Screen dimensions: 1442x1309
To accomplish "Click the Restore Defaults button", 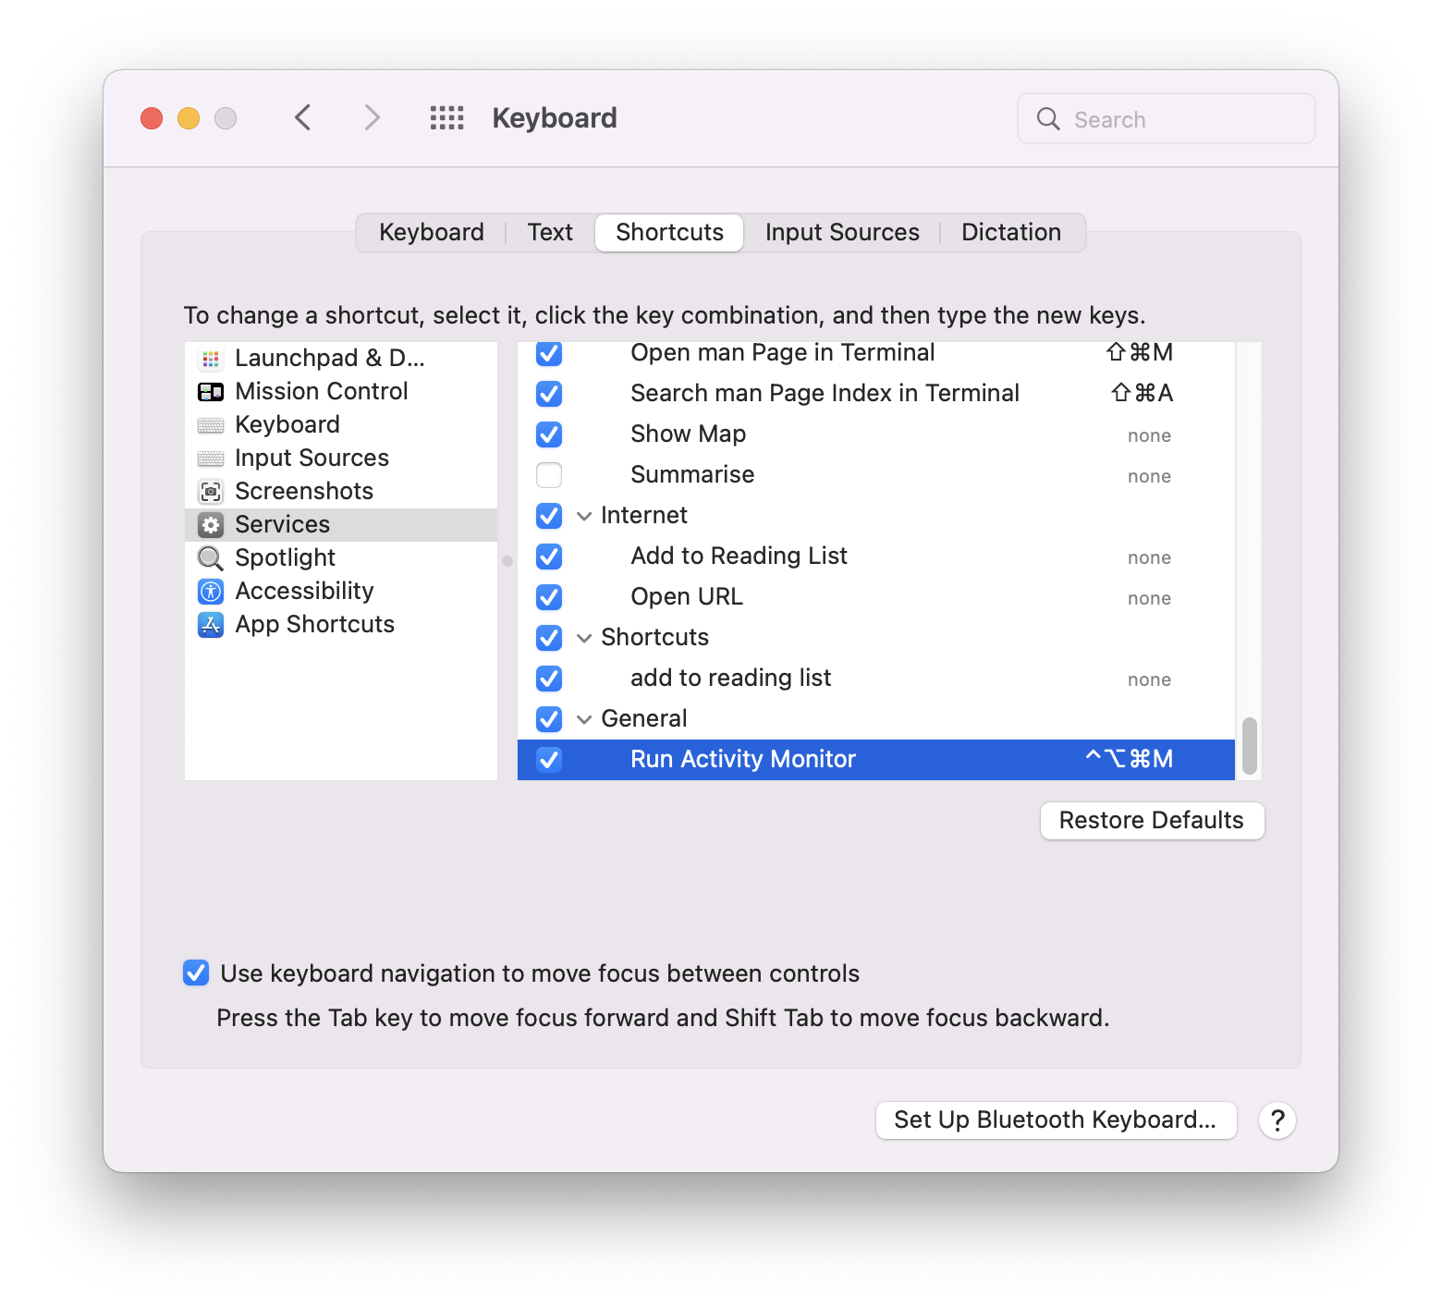I will pyautogui.click(x=1151, y=820).
